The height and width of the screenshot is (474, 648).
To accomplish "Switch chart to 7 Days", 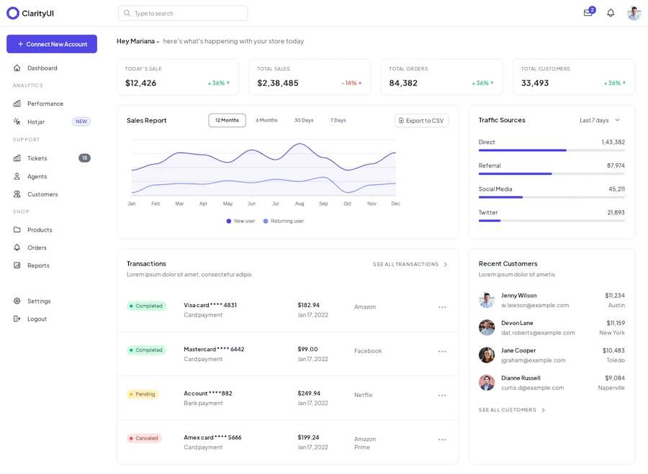I will tap(338, 120).
